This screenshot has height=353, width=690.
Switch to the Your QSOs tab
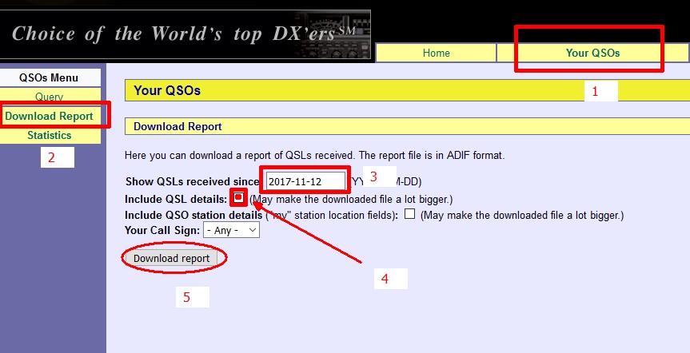[592, 53]
